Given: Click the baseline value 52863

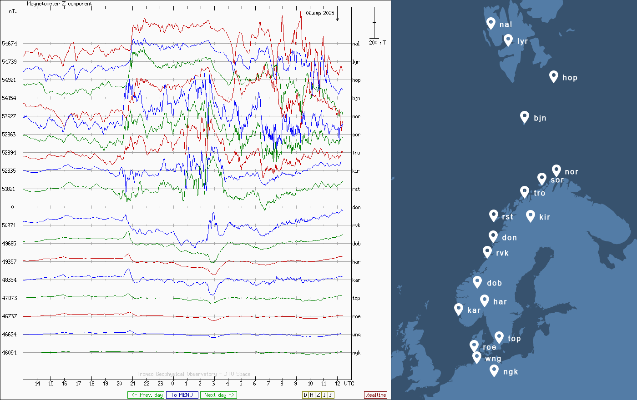Looking at the screenshot, I should [9, 135].
